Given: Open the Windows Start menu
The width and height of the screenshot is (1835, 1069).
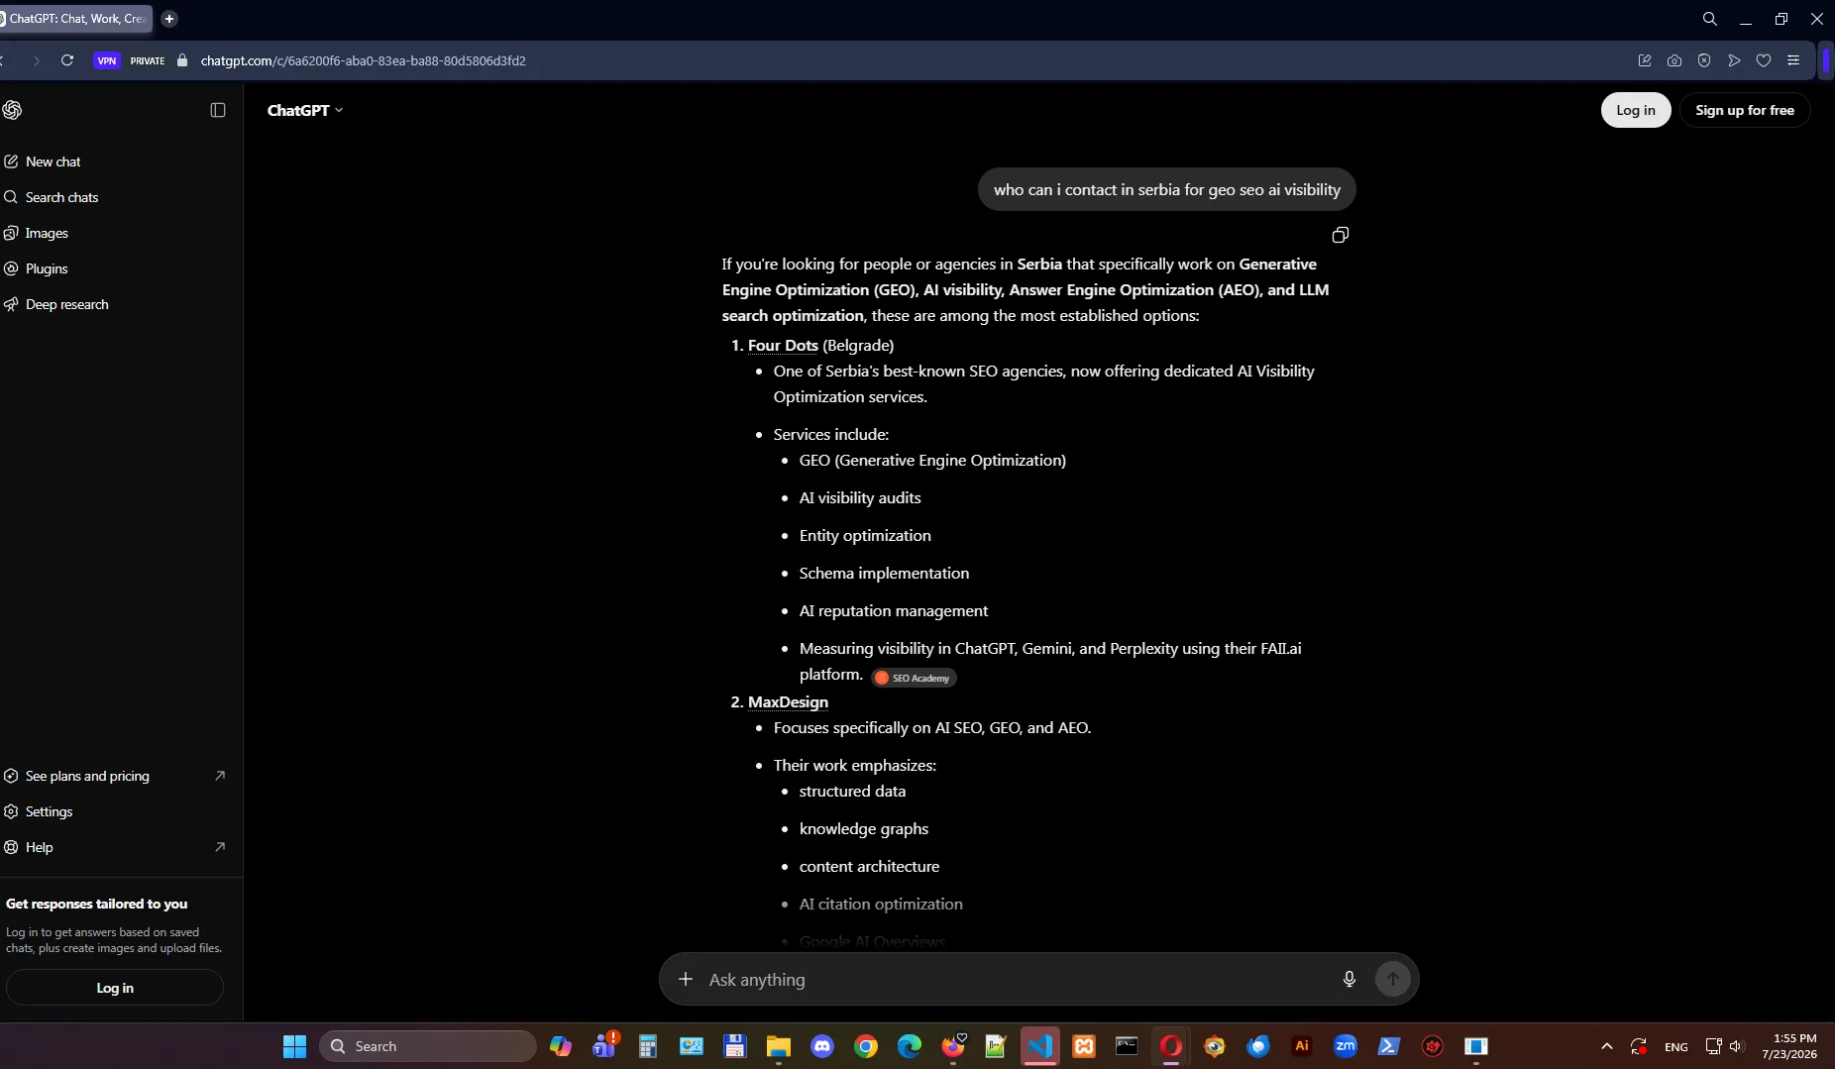Looking at the screenshot, I should coord(294,1046).
